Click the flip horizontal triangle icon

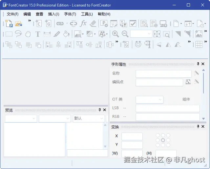168,45
